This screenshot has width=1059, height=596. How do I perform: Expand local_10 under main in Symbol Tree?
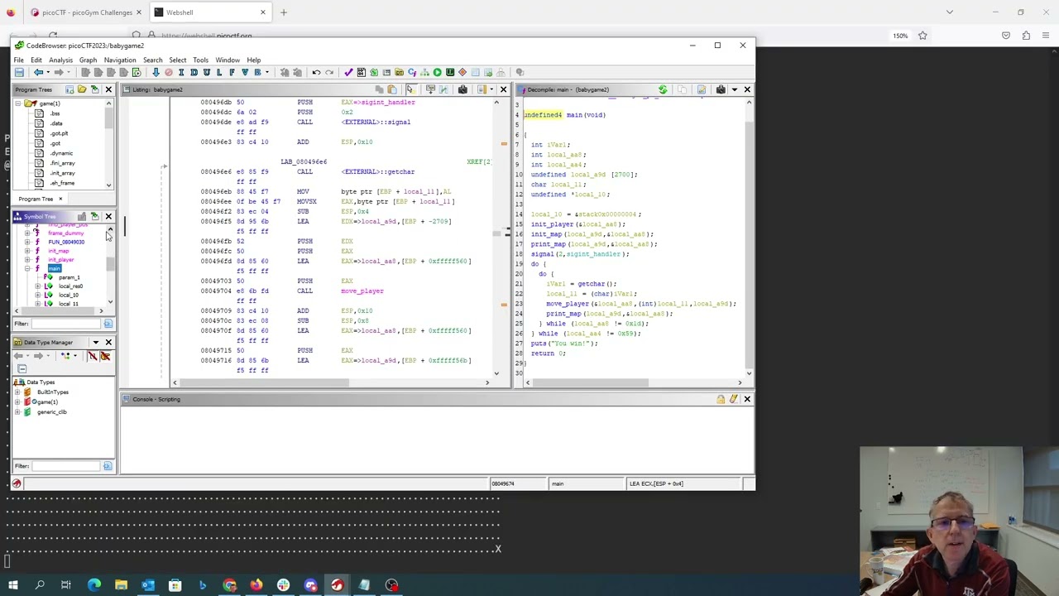point(37,295)
